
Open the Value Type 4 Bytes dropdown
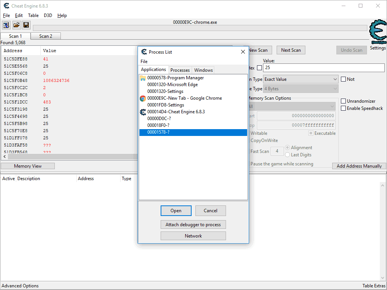click(x=300, y=88)
